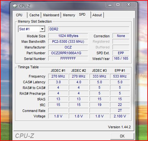This screenshot has width=148, height=141.
Task: Click the SPD Ext. value EPP
Action: [121, 53]
